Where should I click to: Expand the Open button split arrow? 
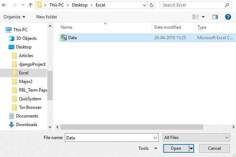191,148
